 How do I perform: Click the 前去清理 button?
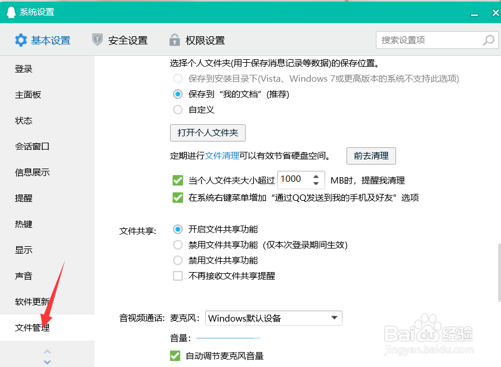(x=371, y=155)
